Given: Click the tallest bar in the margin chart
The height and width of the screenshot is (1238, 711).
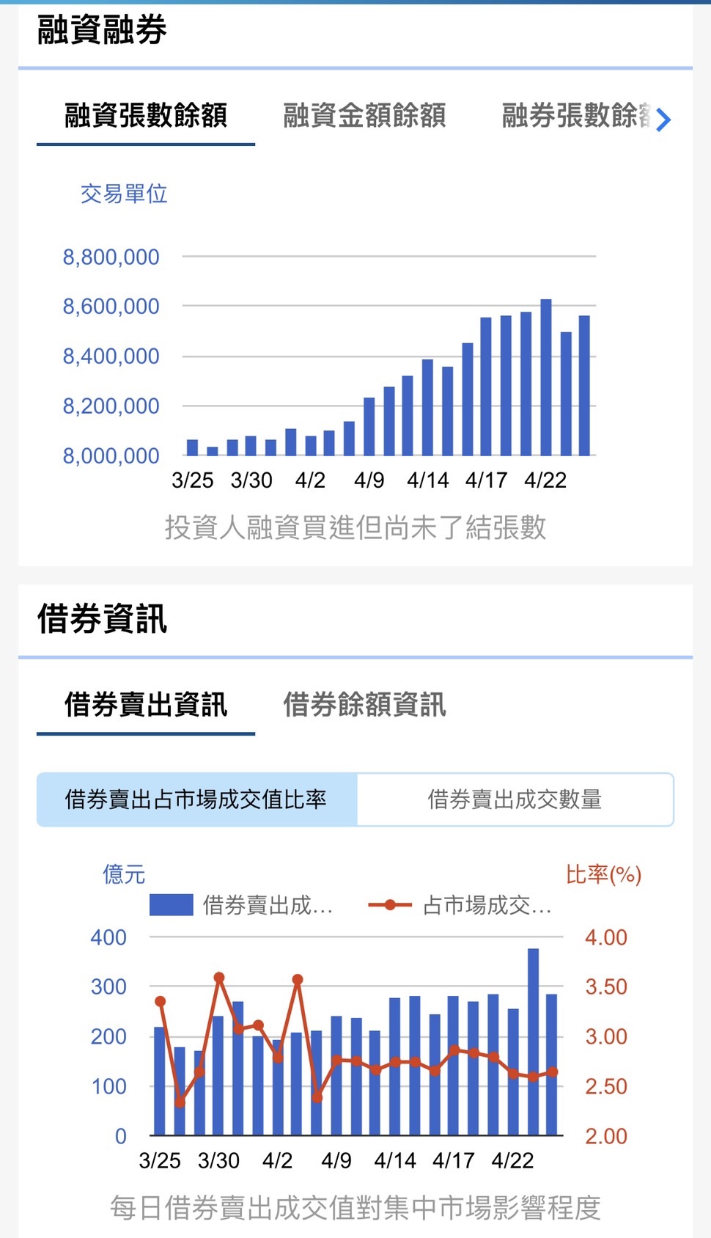Looking at the screenshot, I should point(546,378).
